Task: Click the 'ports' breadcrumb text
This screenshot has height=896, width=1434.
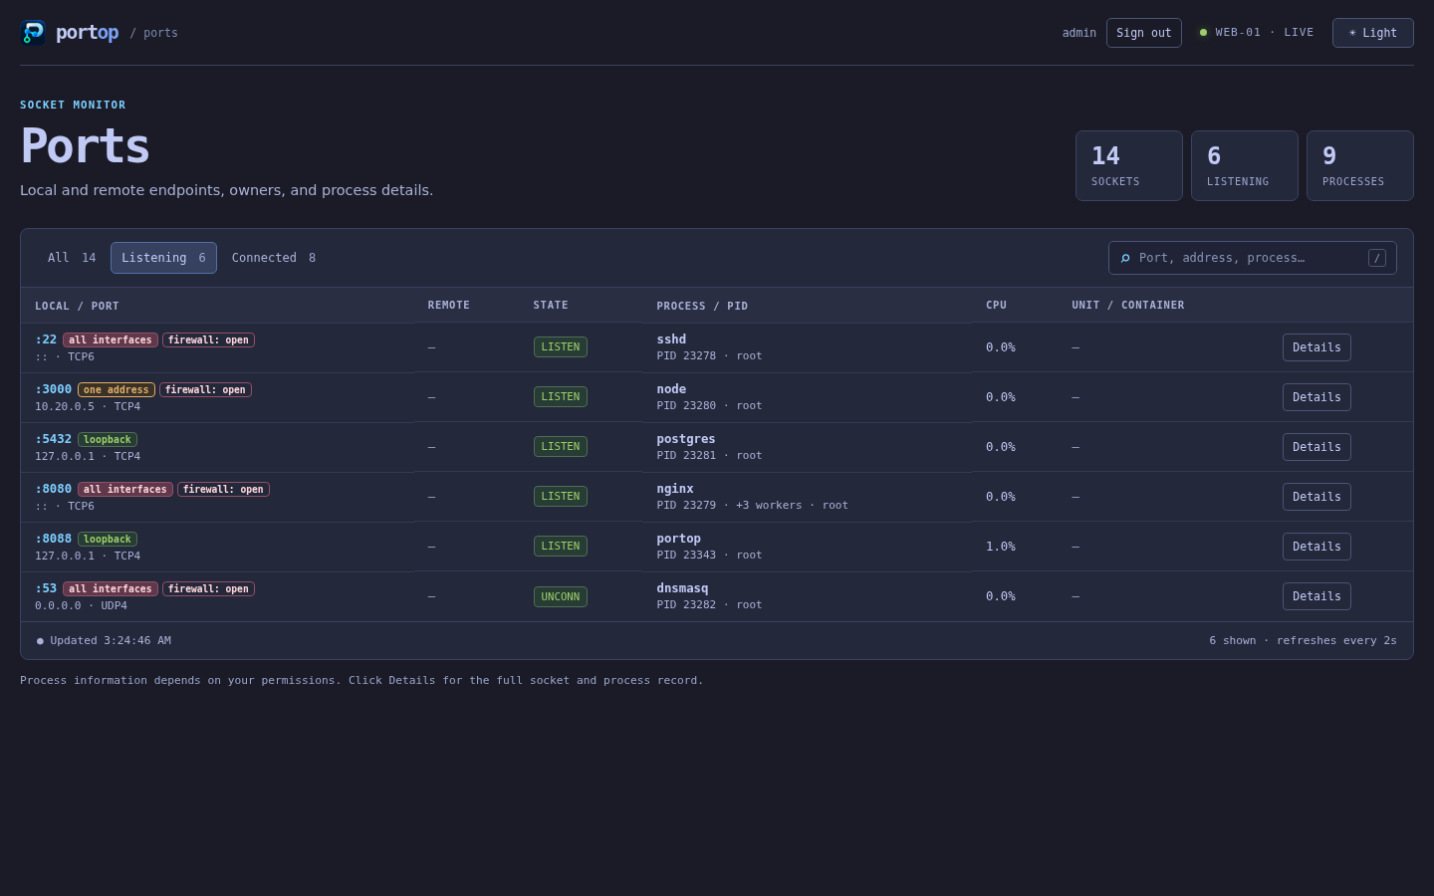Action: (160, 33)
